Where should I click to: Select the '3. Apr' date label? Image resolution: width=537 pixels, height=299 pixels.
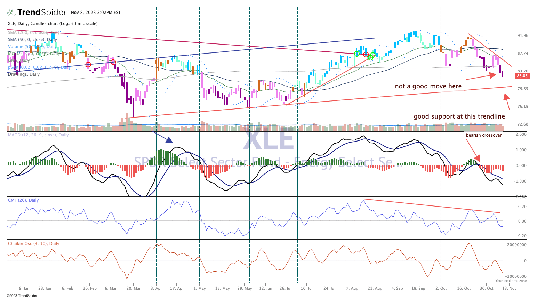click(157, 288)
